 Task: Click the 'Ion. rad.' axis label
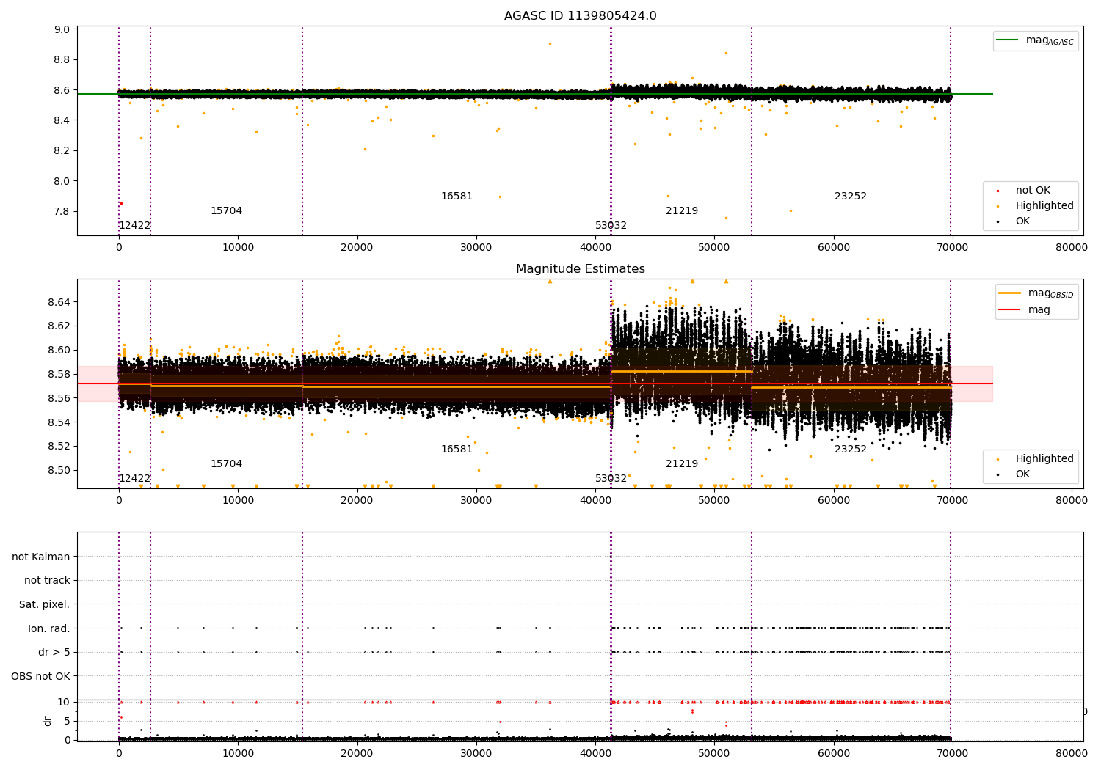click(49, 628)
